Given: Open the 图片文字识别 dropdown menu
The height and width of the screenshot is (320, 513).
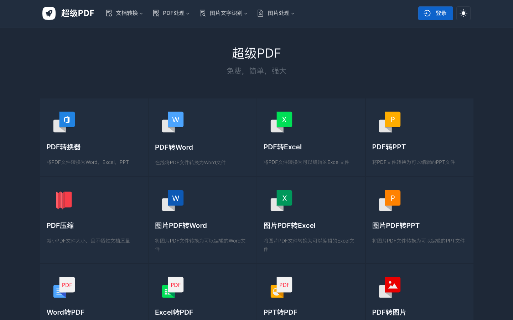Looking at the screenshot, I should point(223,13).
